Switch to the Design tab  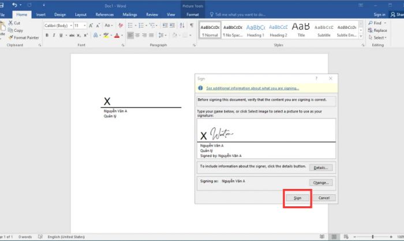pyautogui.click(x=60, y=14)
